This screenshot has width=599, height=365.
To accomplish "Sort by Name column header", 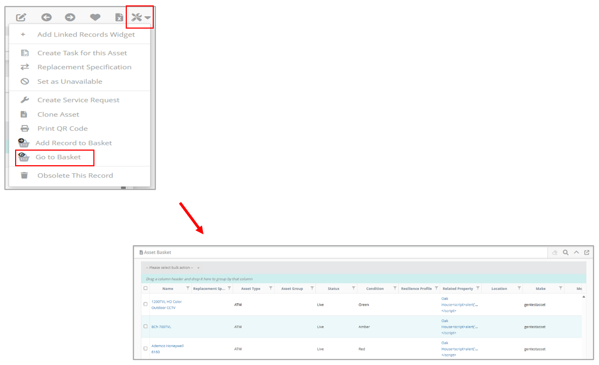I will click(168, 288).
